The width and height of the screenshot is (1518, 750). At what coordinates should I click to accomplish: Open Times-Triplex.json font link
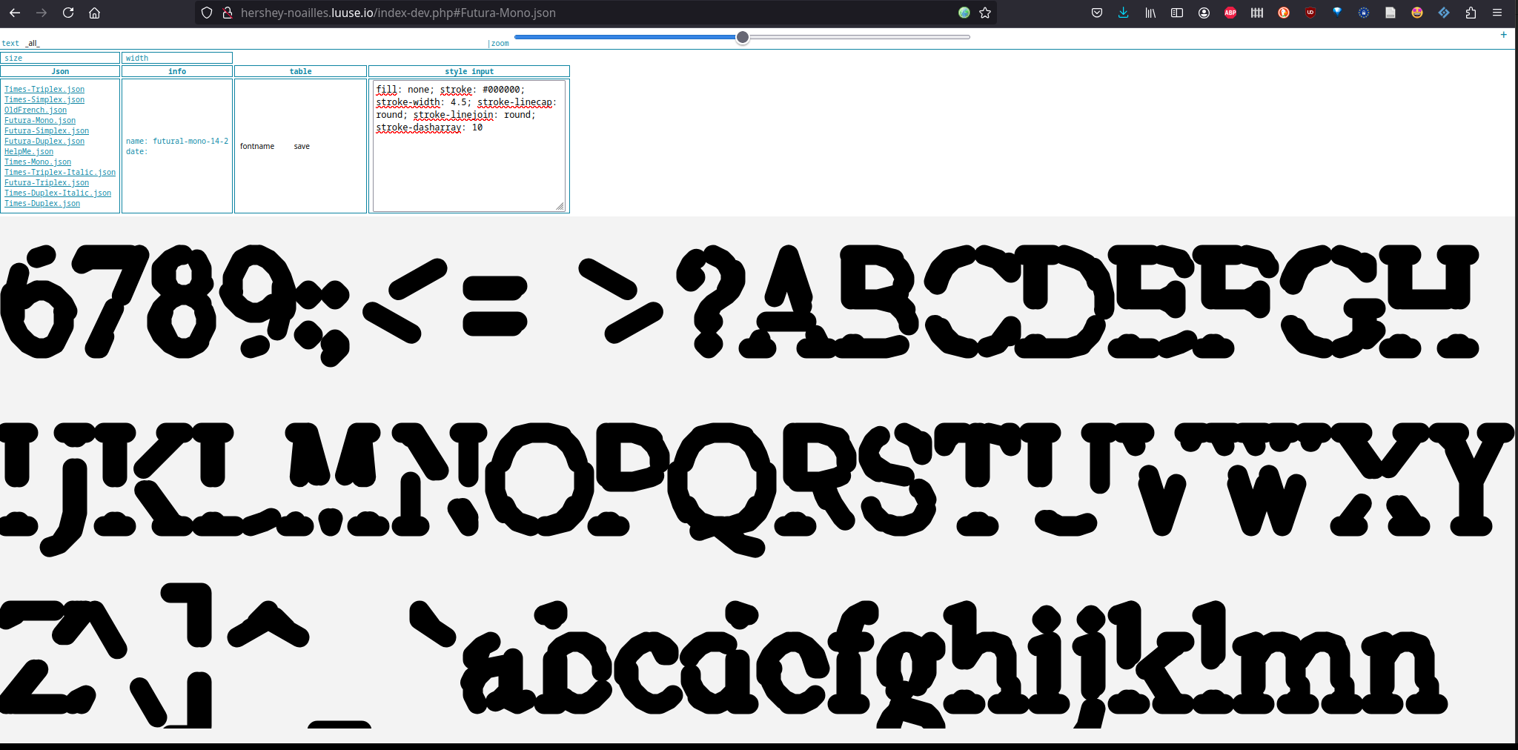[x=44, y=89]
